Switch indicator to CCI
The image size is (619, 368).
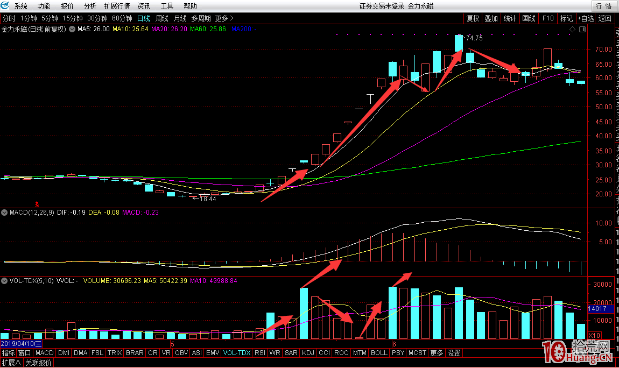[324, 353]
